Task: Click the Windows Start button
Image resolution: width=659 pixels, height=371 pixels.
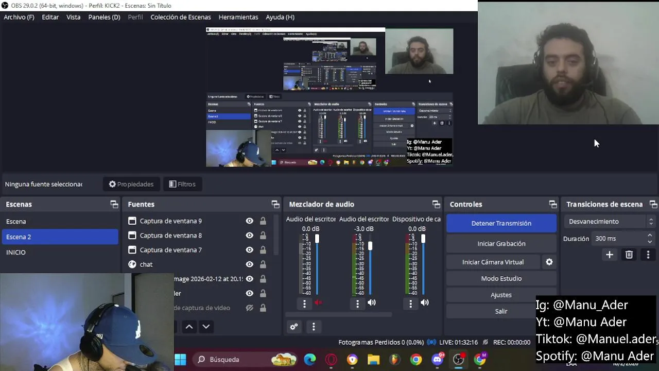Action: pos(180,360)
